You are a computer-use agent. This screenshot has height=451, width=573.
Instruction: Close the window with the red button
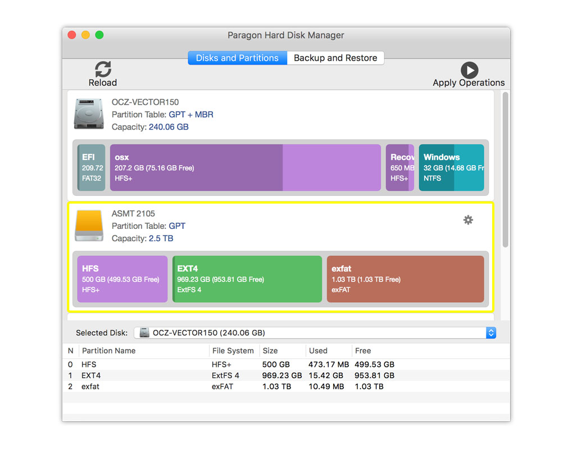[72, 35]
